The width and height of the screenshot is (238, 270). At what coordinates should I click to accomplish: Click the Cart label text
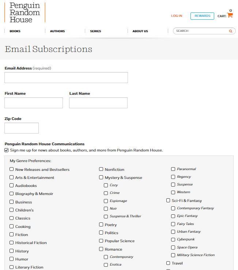(222, 16)
